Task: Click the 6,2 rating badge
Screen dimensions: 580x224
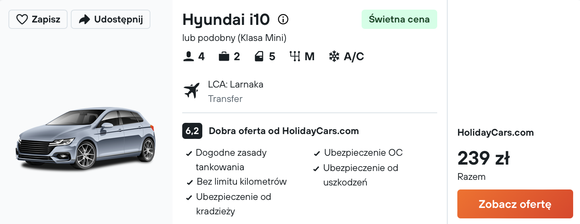Action: (x=192, y=131)
